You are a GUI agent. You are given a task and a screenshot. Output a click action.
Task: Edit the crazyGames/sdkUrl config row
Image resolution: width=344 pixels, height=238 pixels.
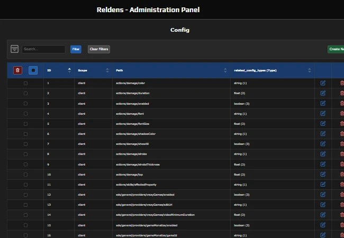(323, 205)
